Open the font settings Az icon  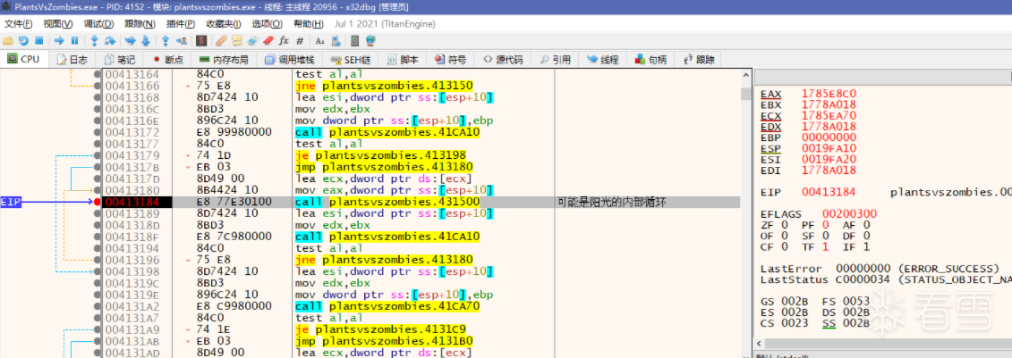(x=320, y=40)
